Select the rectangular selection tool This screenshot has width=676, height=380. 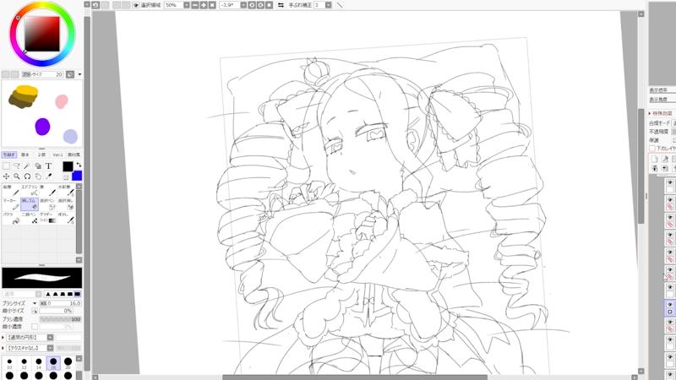tap(6, 166)
